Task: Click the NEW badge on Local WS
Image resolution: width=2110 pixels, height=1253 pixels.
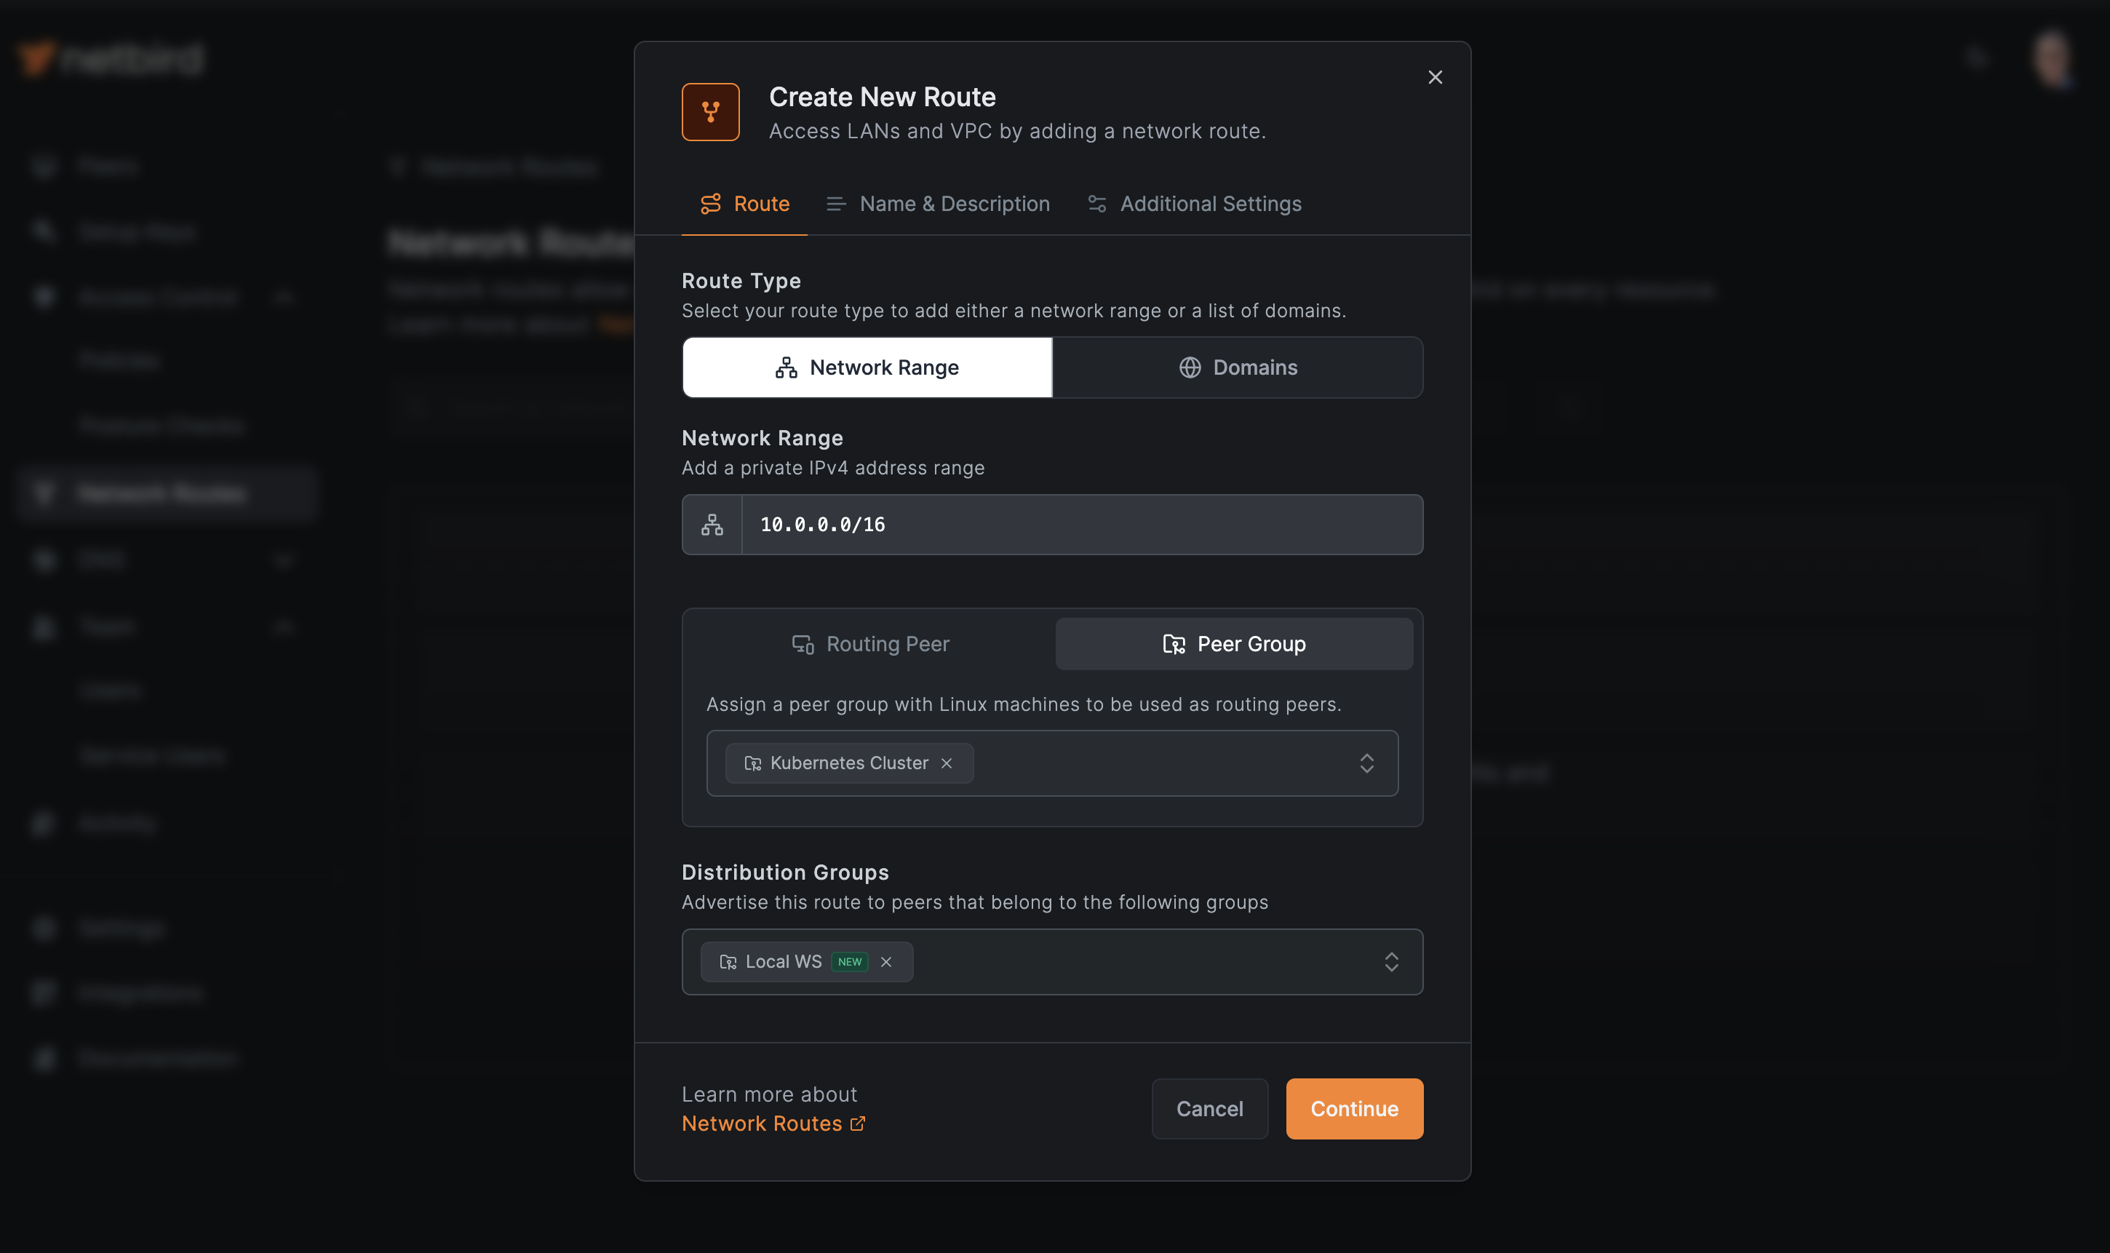Action: 849,962
